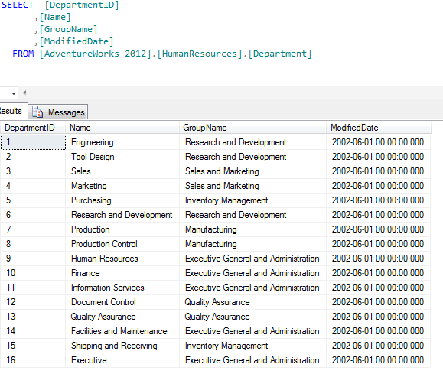Click the FROM keyword in query
Screen dimensions: 443x387
coord(23,54)
